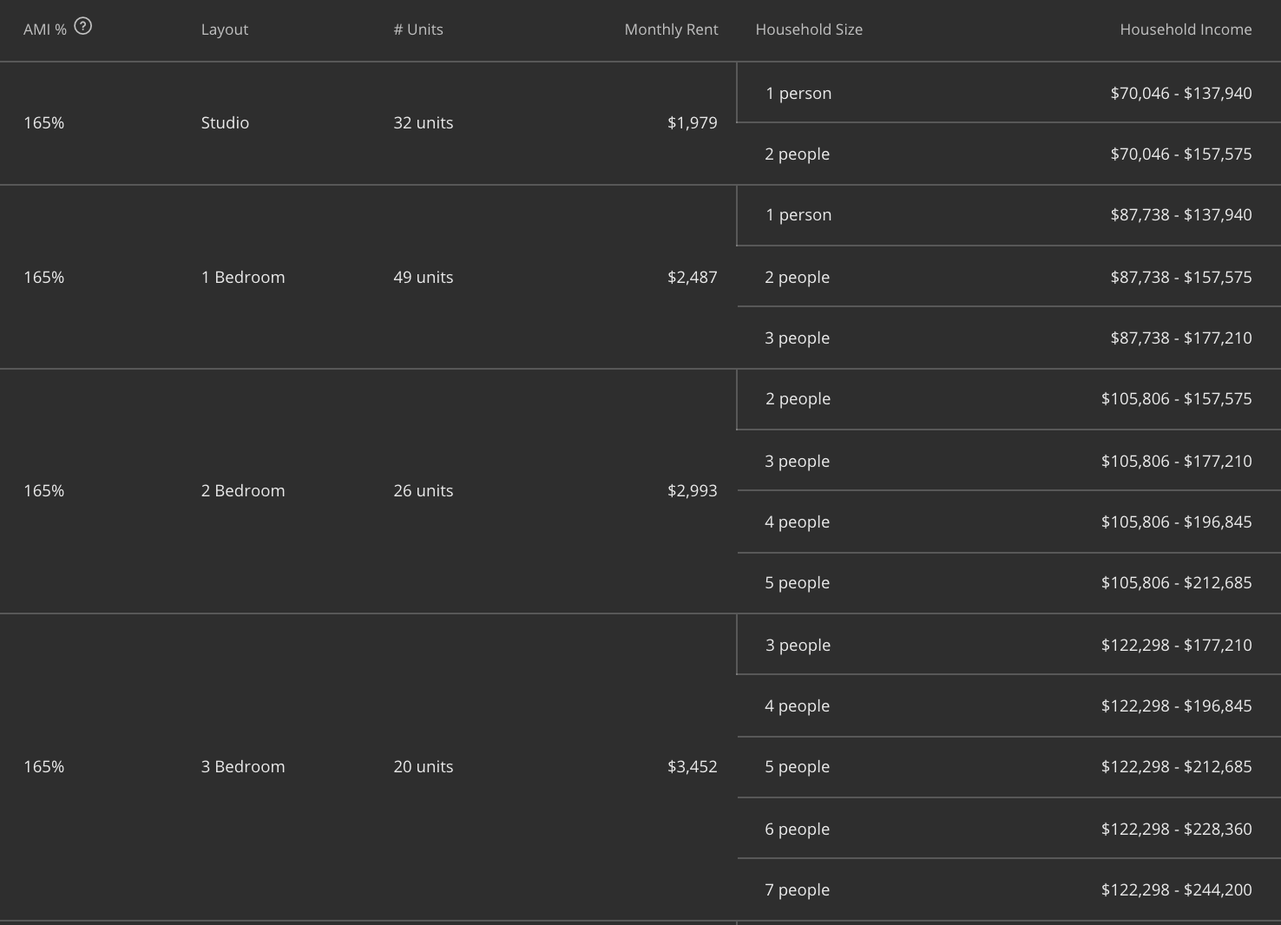Click the # Units column header
The image size is (1281, 925).
(x=418, y=30)
